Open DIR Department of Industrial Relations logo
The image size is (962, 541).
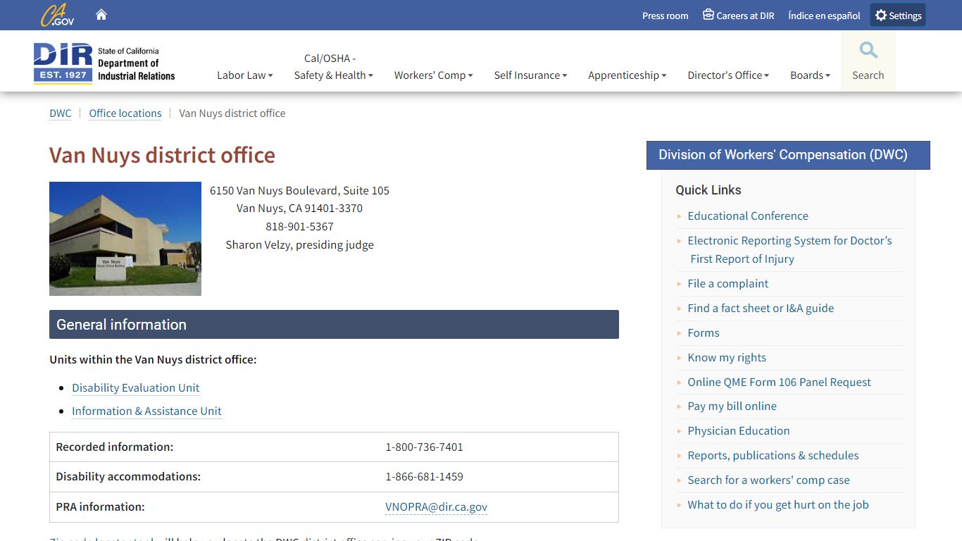[104, 63]
